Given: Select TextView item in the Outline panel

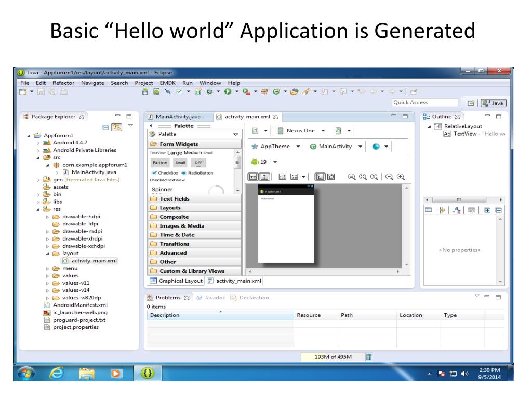Looking at the screenshot, I should (474, 134).
